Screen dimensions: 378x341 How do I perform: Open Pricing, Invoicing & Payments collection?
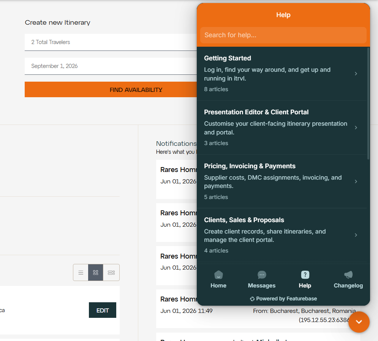(x=282, y=182)
